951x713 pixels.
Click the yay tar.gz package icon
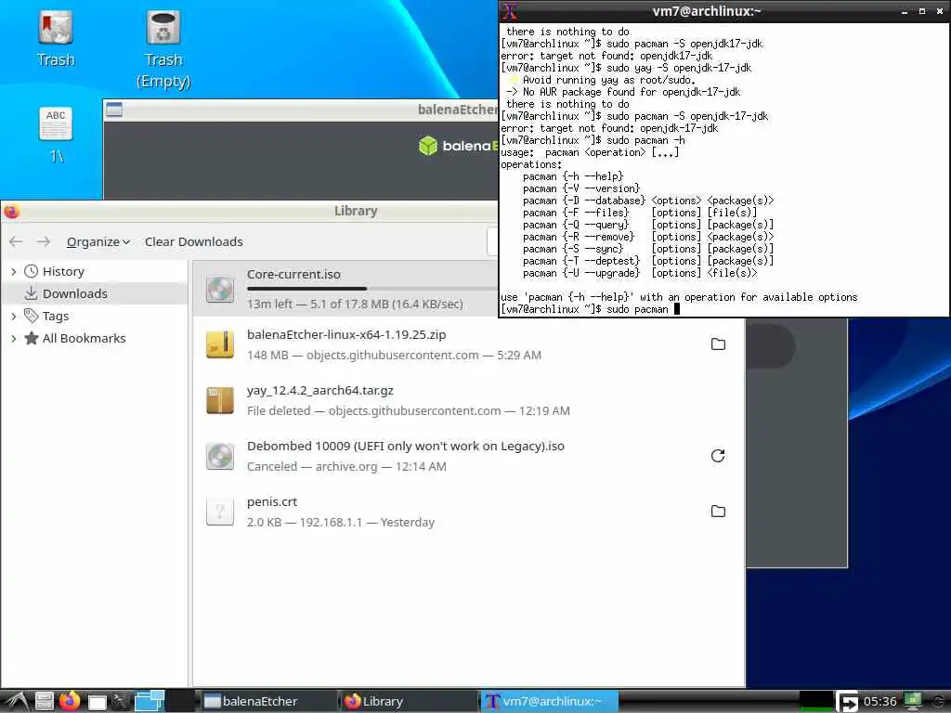point(219,400)
